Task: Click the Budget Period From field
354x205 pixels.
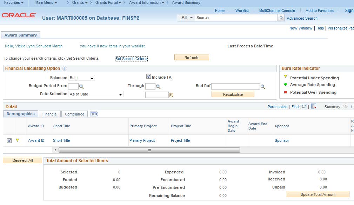Action: [73, 86]
